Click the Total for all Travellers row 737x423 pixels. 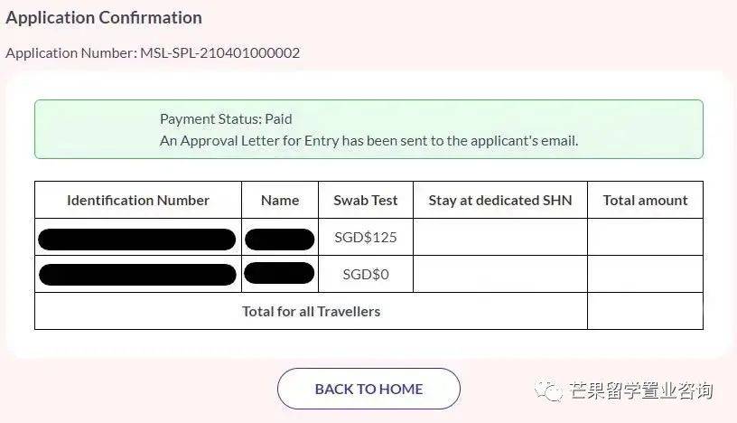[x=311, y=311]
